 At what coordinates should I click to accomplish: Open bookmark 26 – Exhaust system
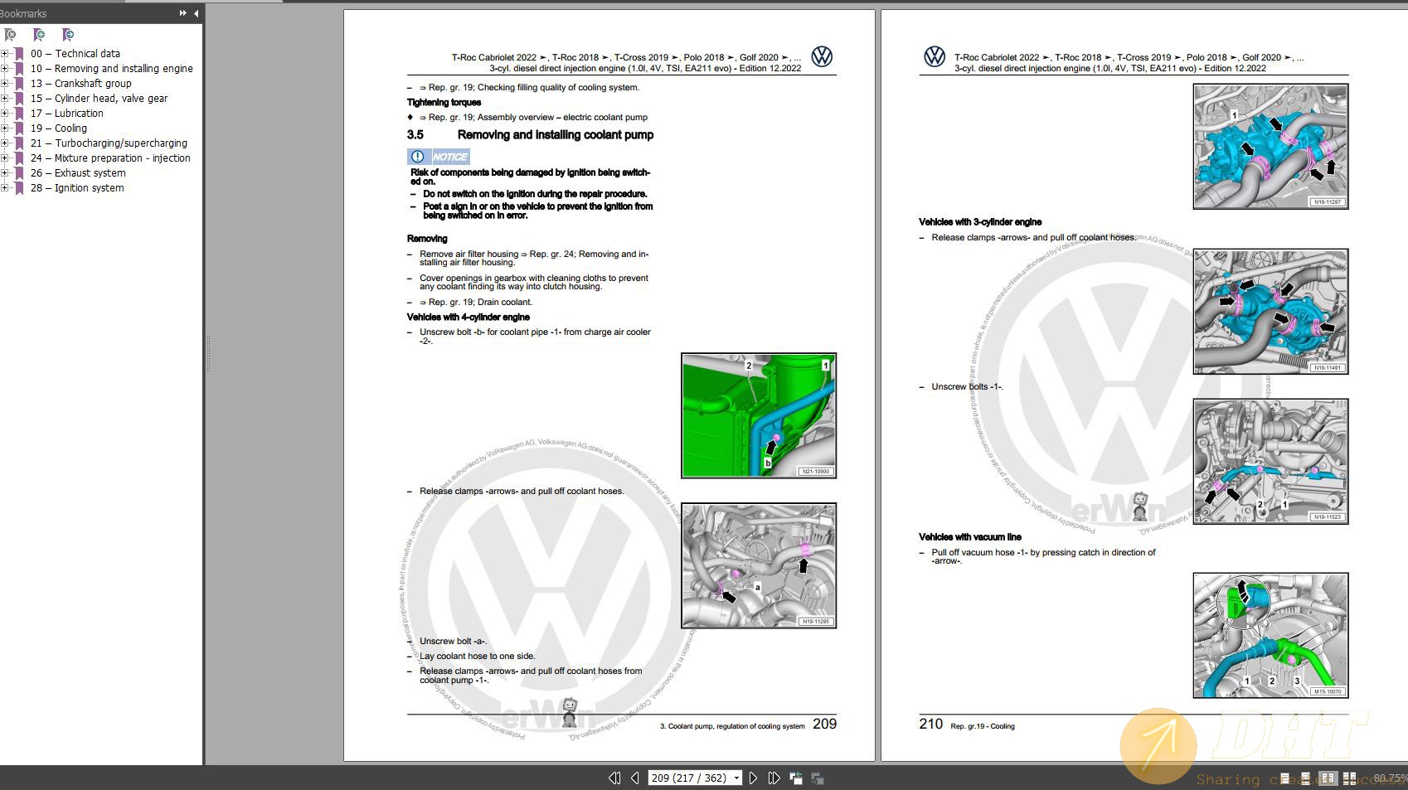(79, 173)
